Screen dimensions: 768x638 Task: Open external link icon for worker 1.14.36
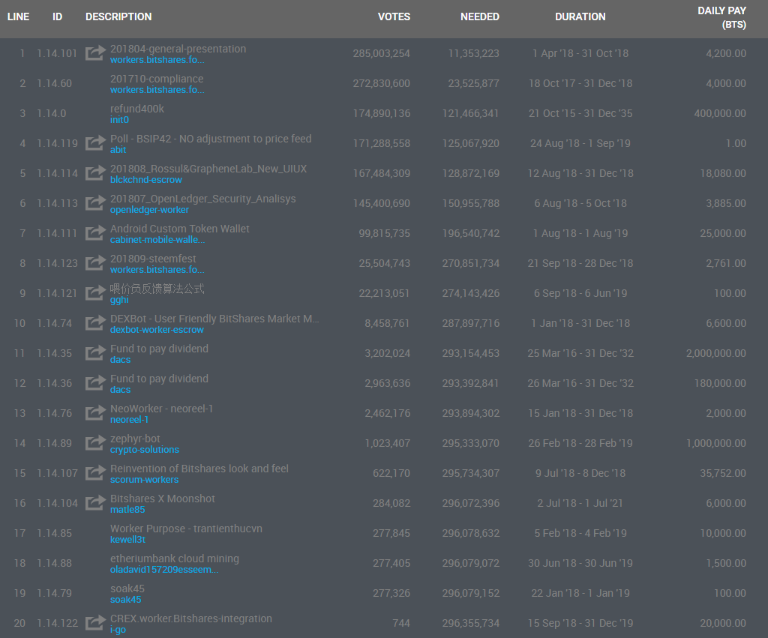[x=95, y=382]
